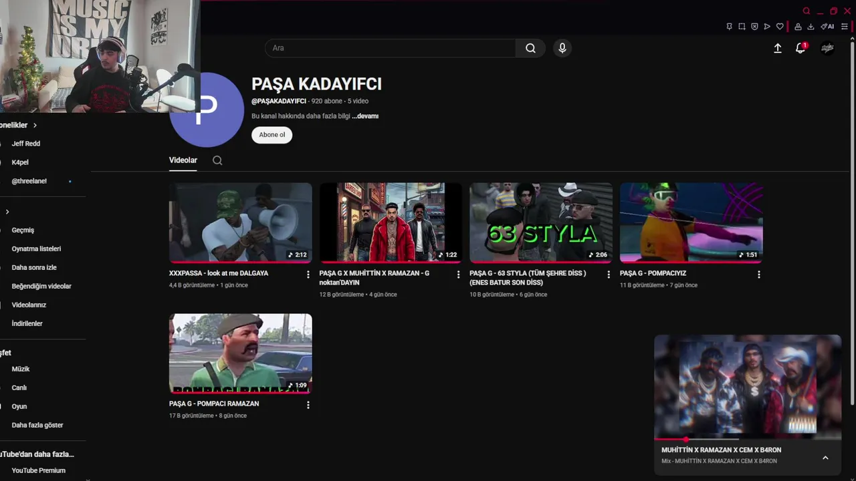Click the Ara search input field
The image size is (856, 481).
pos(391,48)
